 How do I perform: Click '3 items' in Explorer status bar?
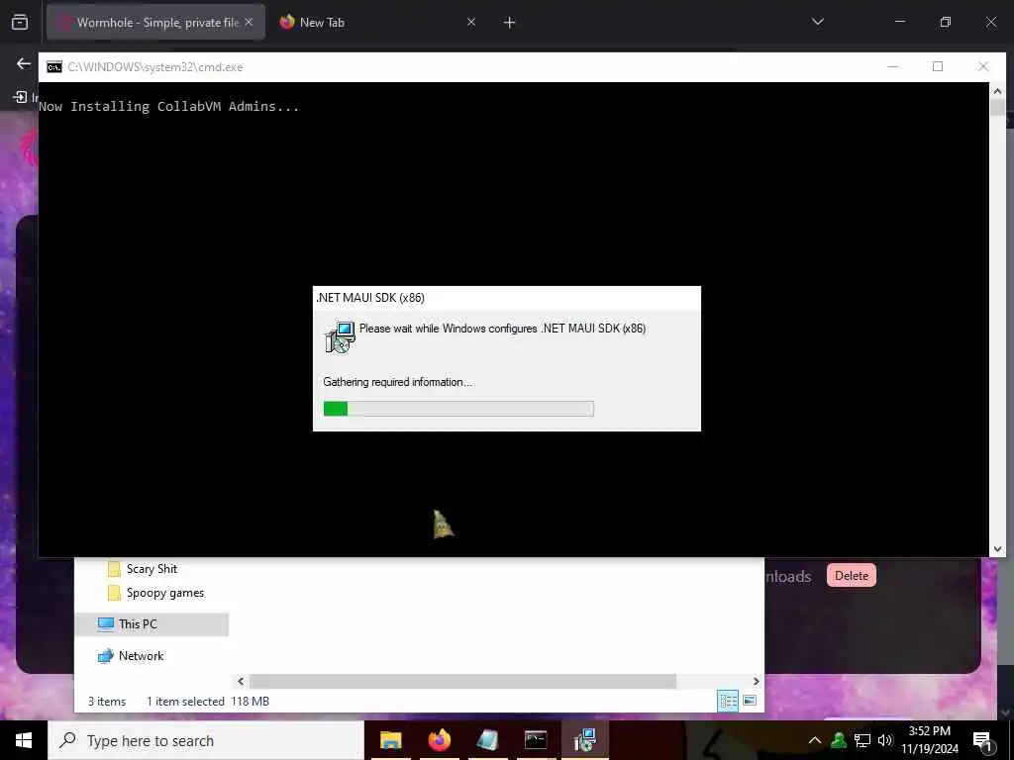click(107, 702)
